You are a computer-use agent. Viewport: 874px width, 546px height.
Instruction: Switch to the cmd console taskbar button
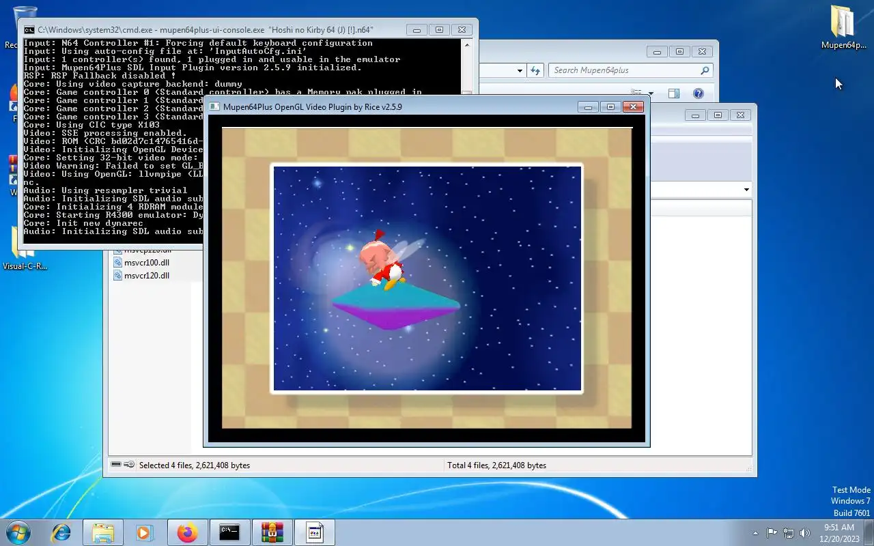click(x=229, y=532)
